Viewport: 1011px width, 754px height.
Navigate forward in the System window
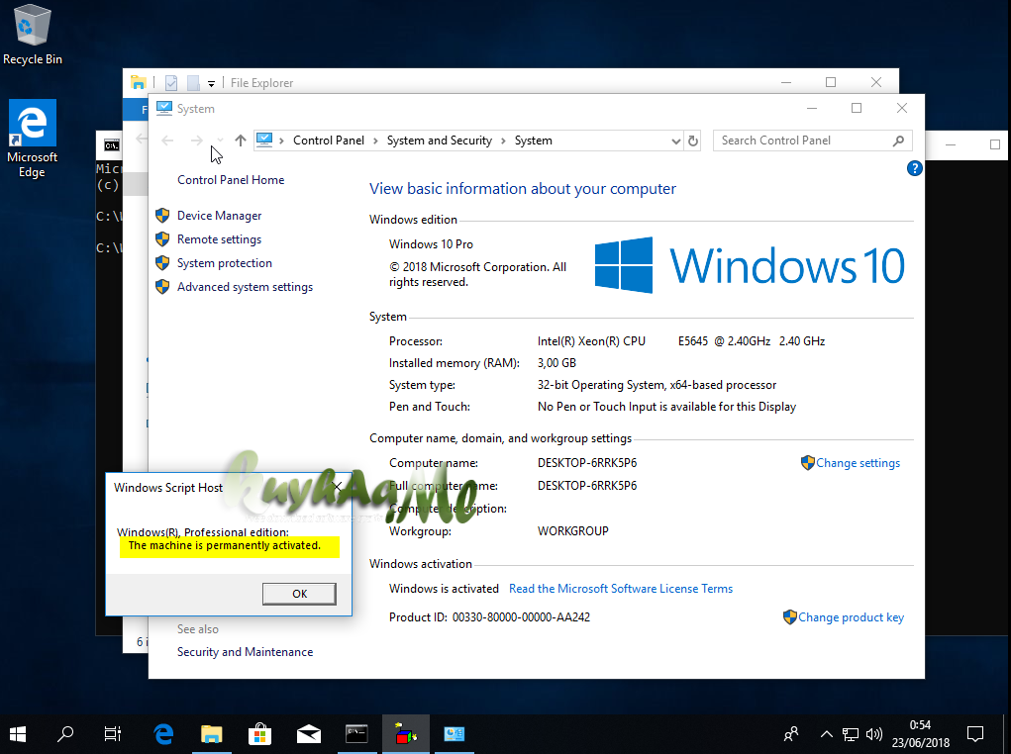click(197, 141)
